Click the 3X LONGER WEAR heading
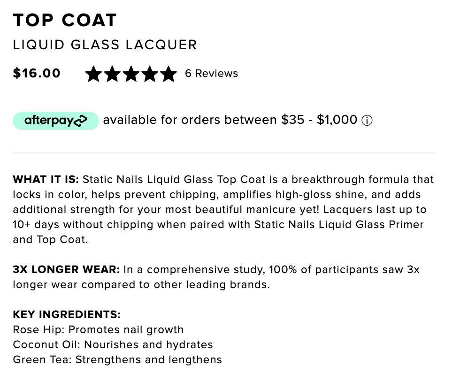Image resolution: width=460 pixels, height=381 pixels. coord(66,269)
